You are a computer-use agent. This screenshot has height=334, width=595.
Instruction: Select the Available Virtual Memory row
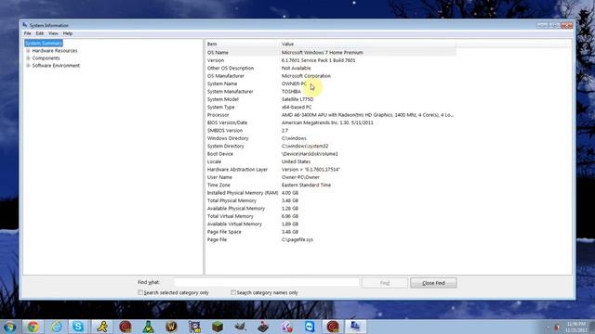click(331, 225)
